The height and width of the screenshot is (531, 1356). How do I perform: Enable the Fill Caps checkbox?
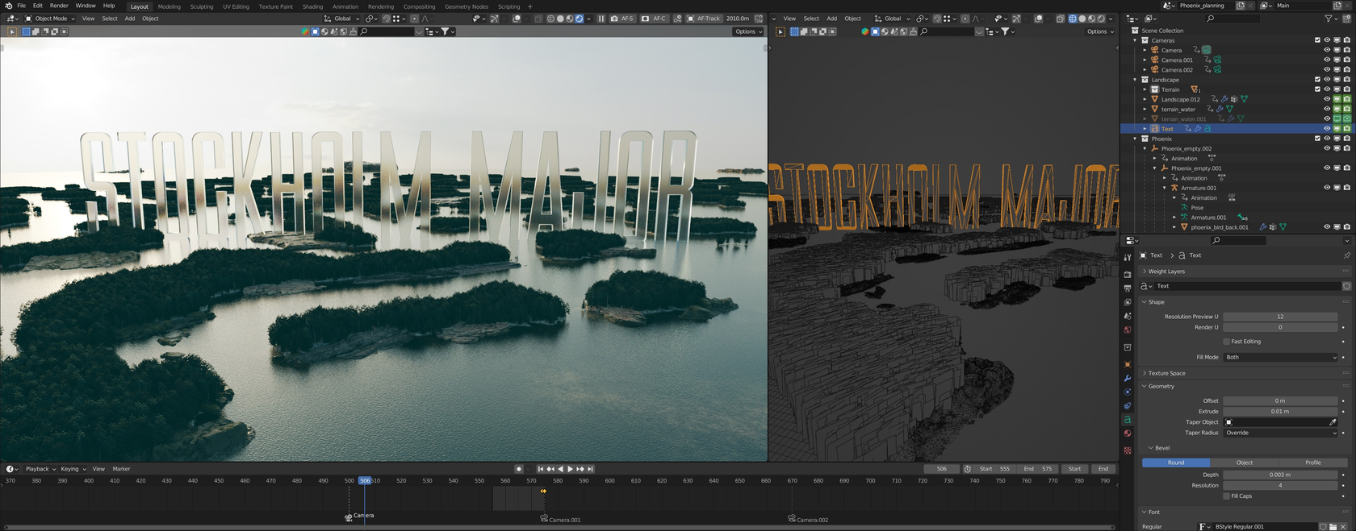1227,496
